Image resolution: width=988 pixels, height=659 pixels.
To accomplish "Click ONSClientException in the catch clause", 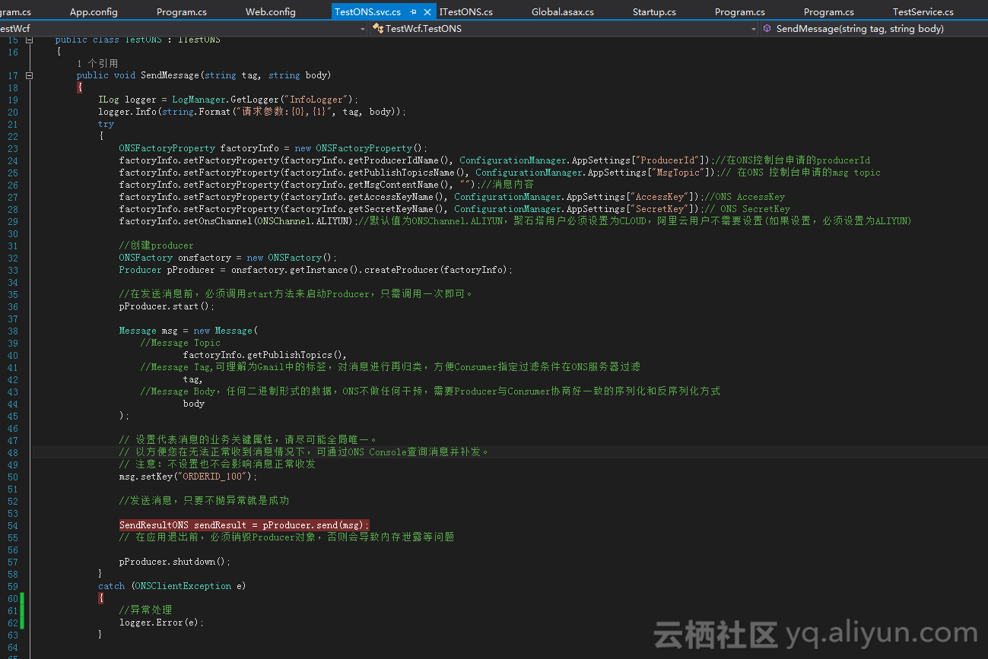I will click(x=183, y=586).
